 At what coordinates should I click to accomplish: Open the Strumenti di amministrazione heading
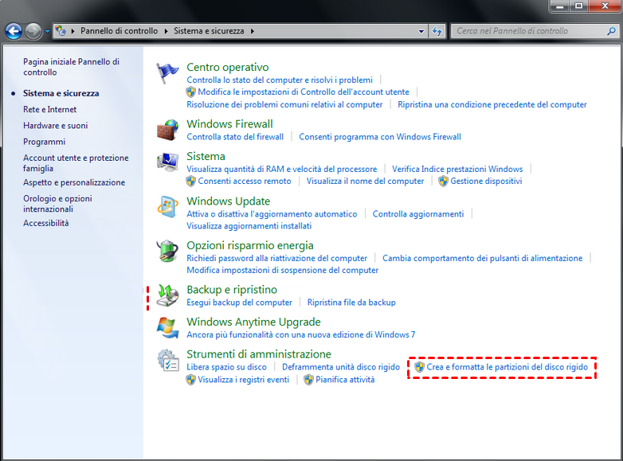[259, 354]
